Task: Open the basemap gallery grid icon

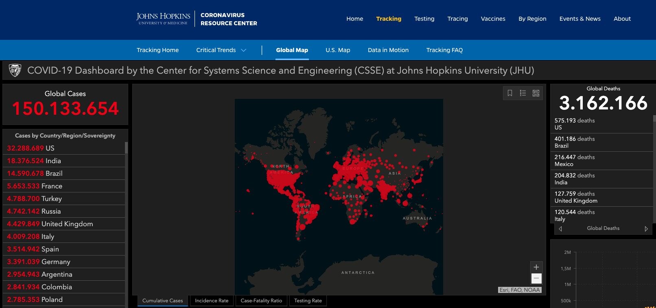Action: point(536,93)
